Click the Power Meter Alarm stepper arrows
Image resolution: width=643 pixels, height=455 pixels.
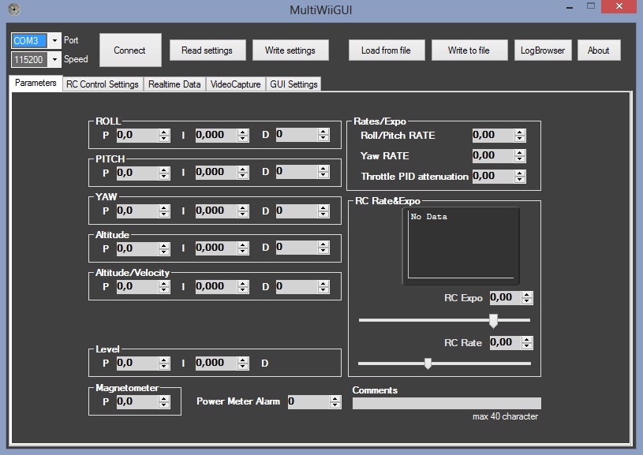coord(335,402)
